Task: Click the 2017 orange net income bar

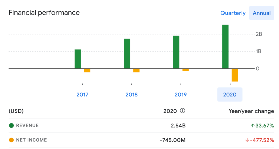Action: click(87, 70)
